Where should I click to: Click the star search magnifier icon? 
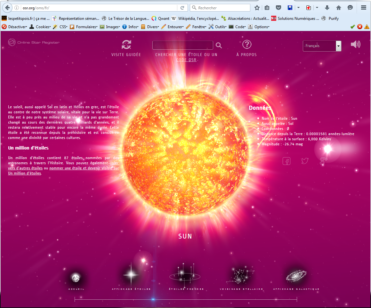[x=219, y=45]
